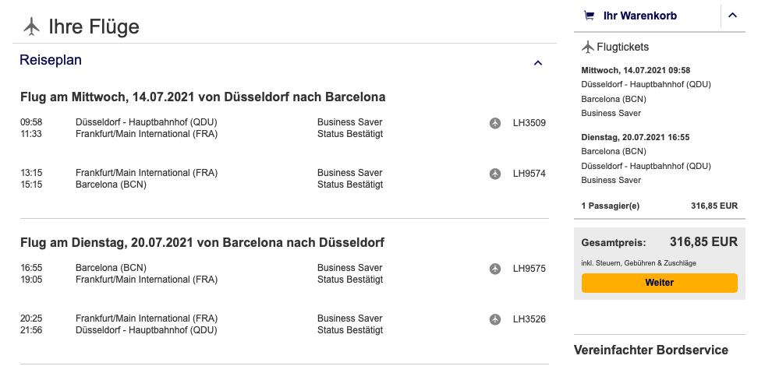
Task: Click the Vereinfachter Bordservice heading
Action: tap(651, 350)
